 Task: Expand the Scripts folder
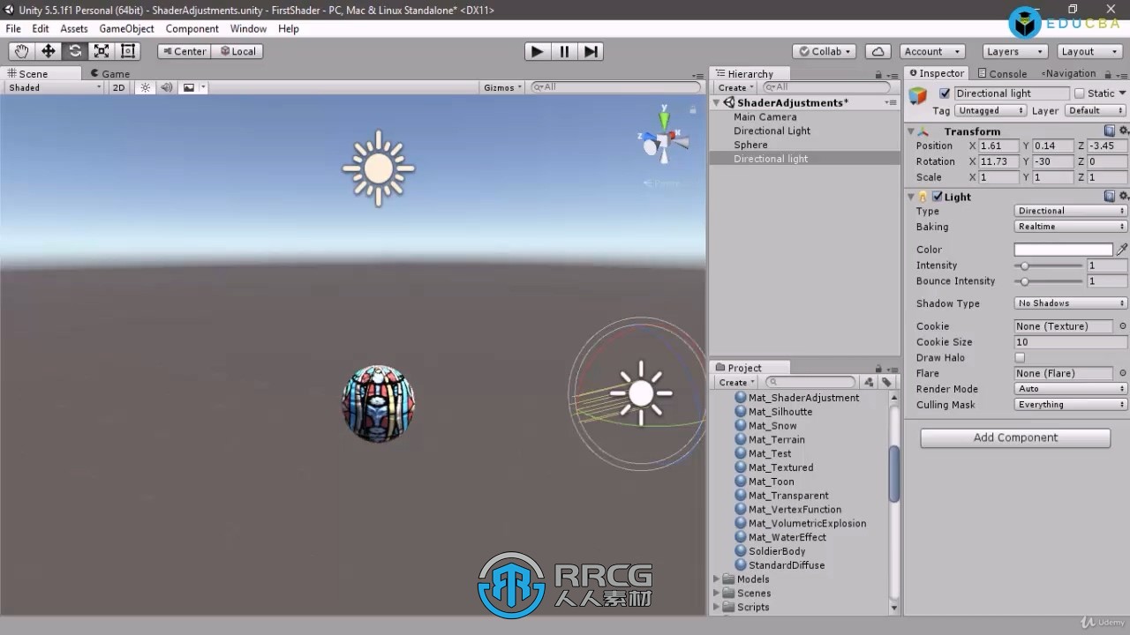(x=716, y=608)
